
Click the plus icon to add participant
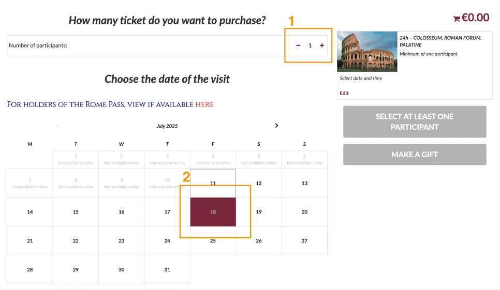coord(322,45)
